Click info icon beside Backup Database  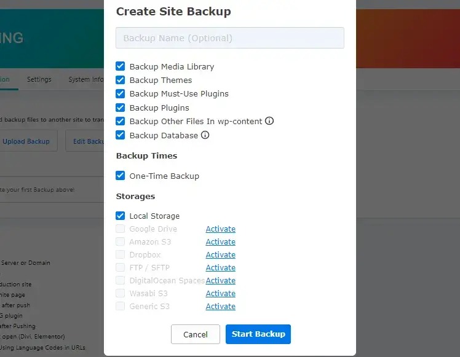pyautogui.click(x=205, y=135)
